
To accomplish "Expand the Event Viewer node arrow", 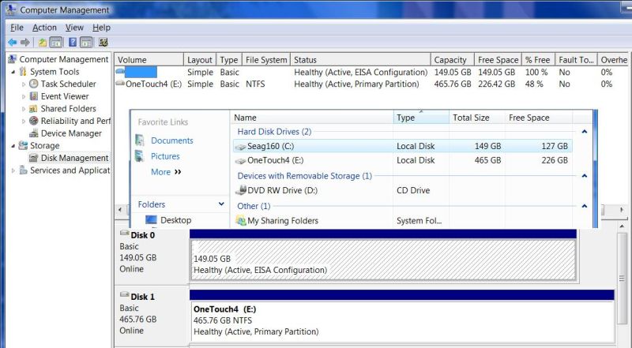I will [24, 96].
